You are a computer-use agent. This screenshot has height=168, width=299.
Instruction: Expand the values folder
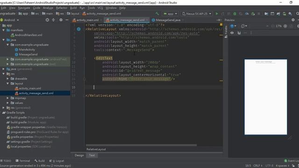coord(7,103)
